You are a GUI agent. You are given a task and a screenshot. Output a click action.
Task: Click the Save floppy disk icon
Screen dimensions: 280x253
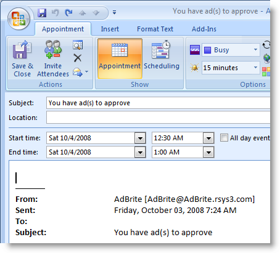42,13
